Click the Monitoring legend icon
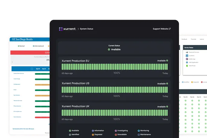The image size is (207, 138). [x=139, y=131]
